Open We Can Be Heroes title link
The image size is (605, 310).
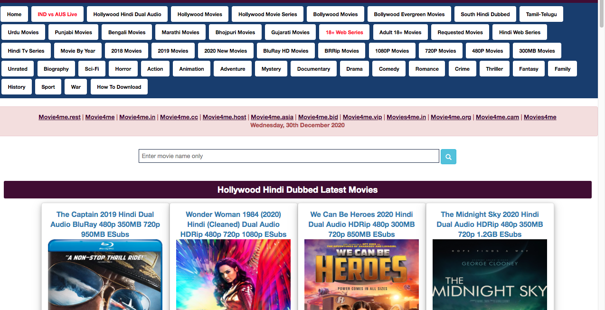361,224
